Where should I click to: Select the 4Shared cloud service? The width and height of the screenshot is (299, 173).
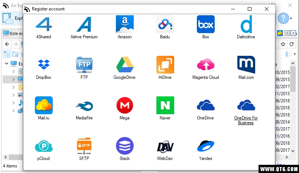[x=44, y=28]
